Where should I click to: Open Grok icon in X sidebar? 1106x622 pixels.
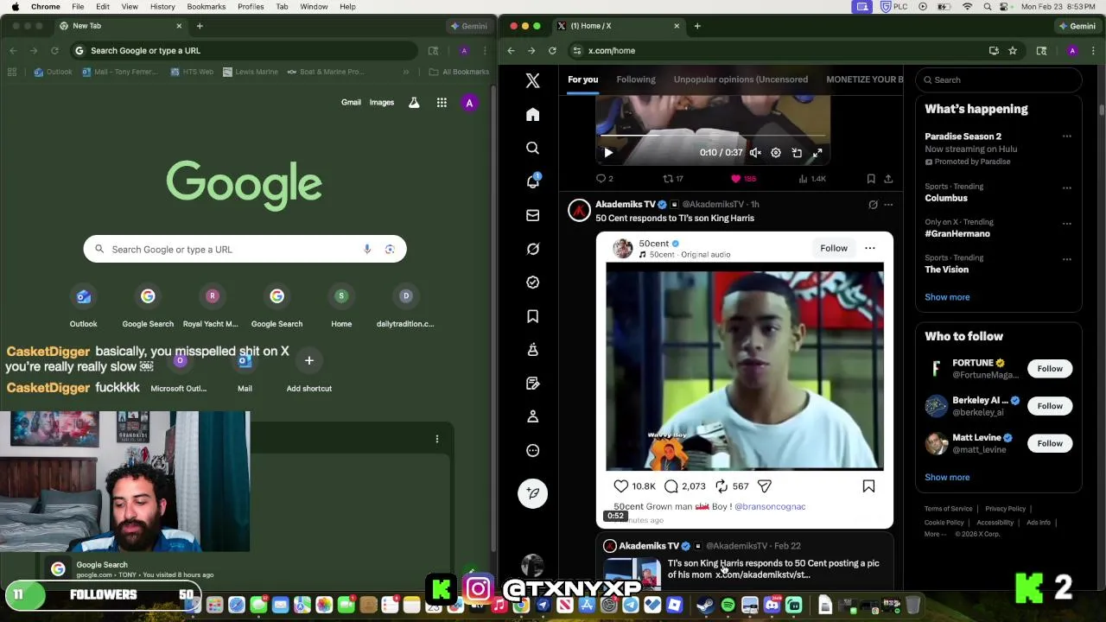pos(532,249)
